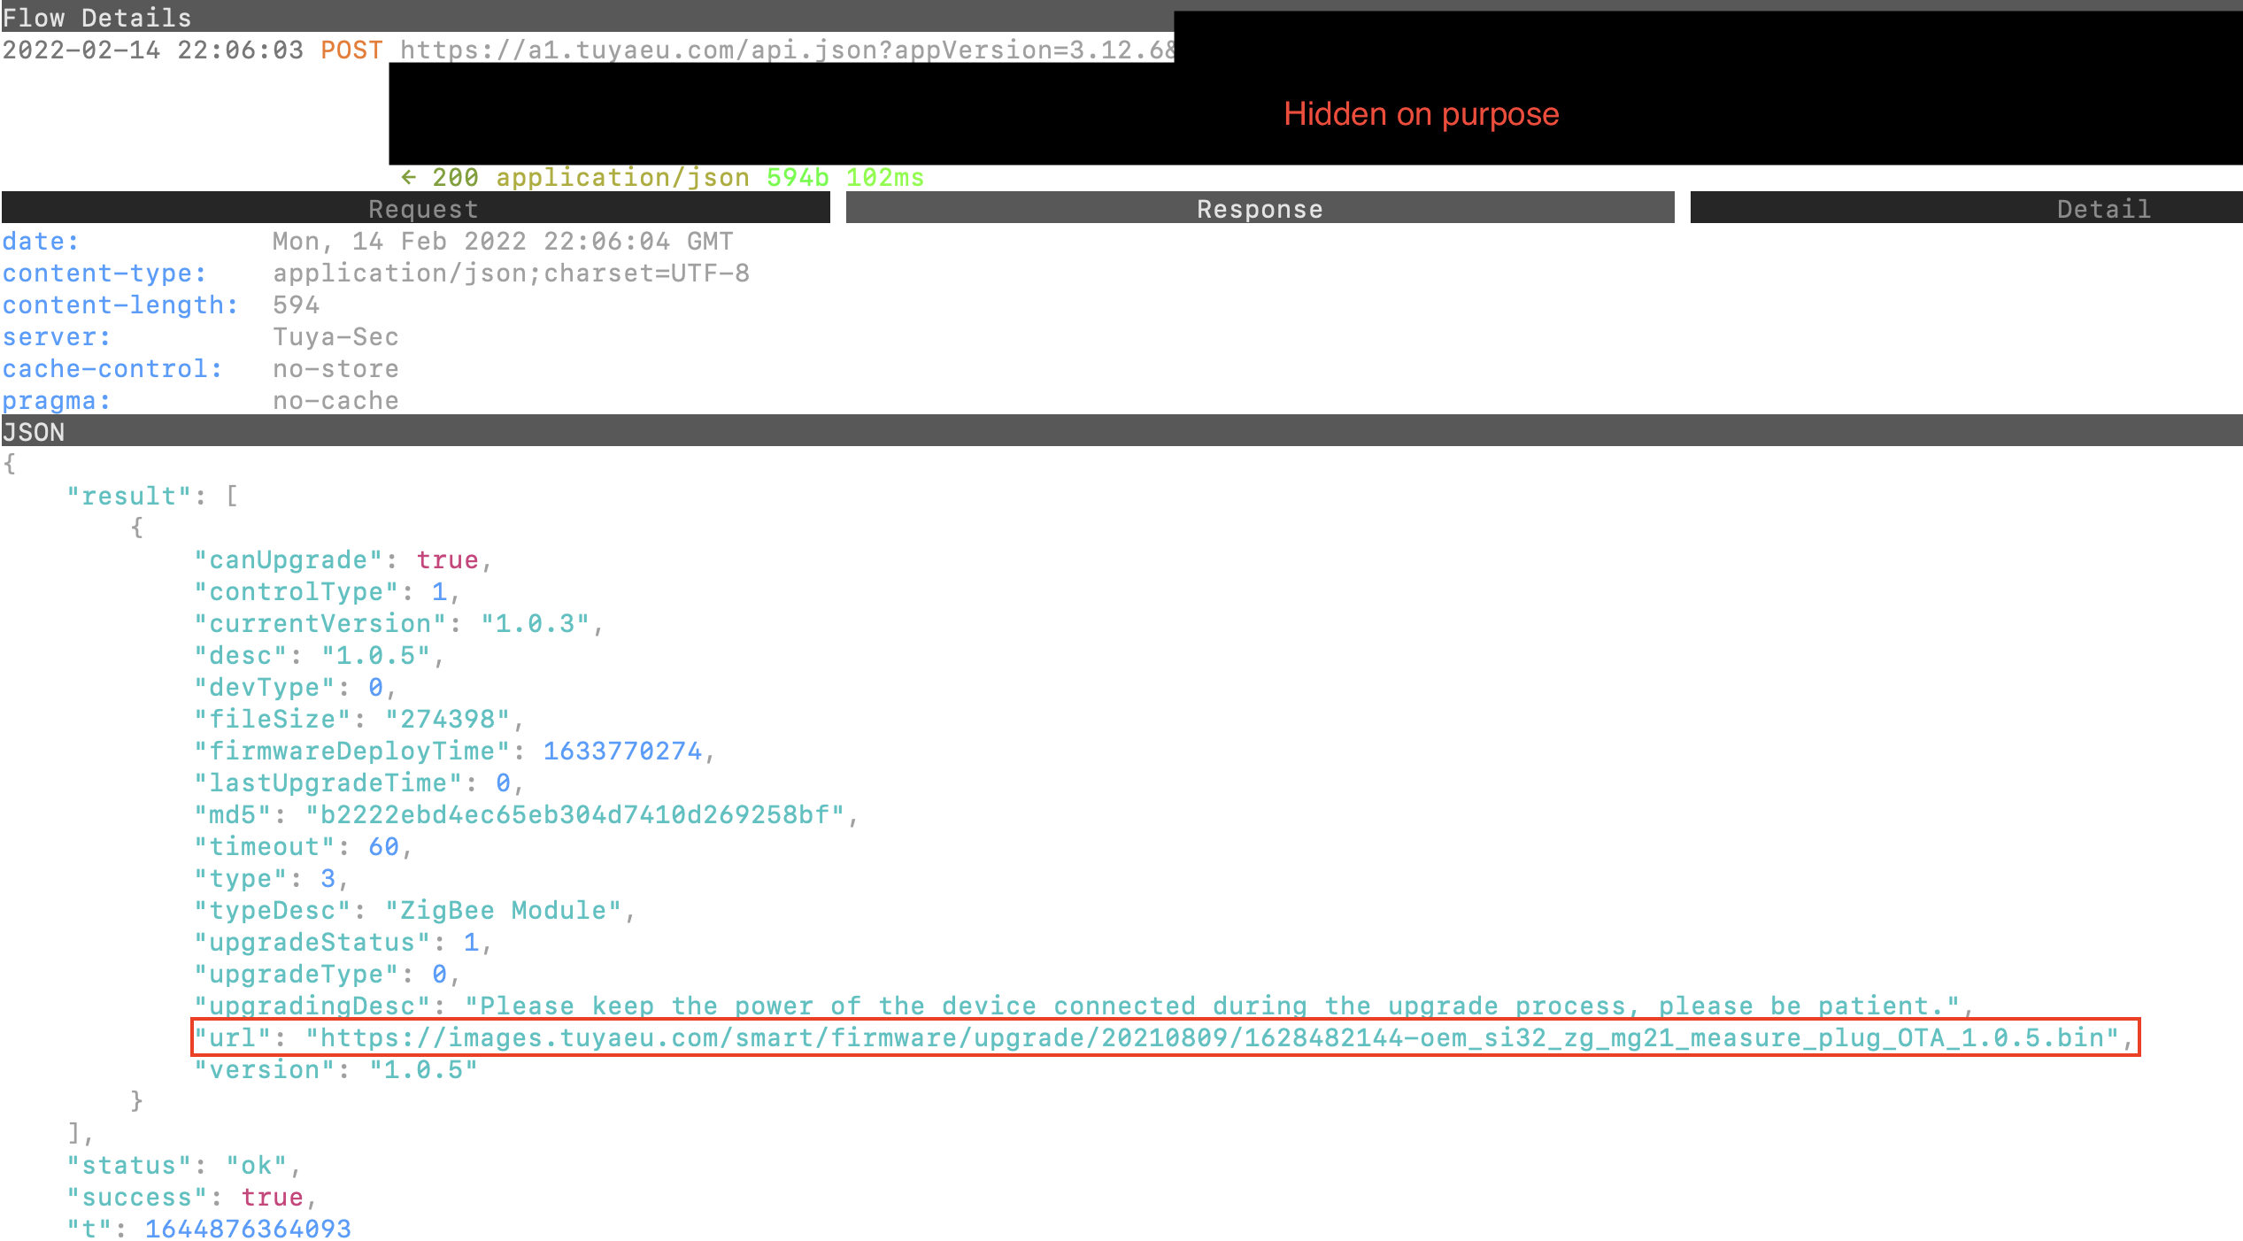Click the fileSize value "274398"
This screenshot has height=1241, width=2243.
447,719
